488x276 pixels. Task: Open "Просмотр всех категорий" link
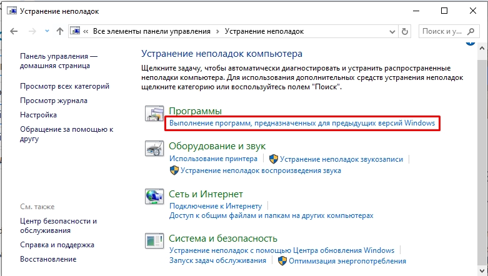65,86
